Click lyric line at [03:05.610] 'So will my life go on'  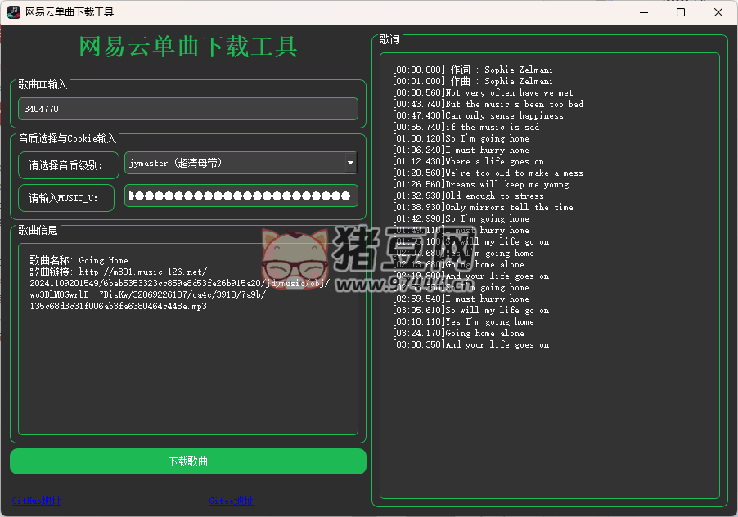tap(470, 310)
